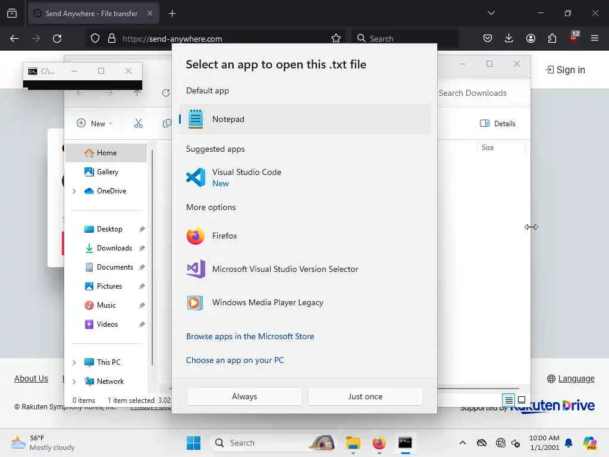The height and width of the screenshot is (457, 609).
Task: Expand the This PC tree node
Action: click(x=74, y=362)
